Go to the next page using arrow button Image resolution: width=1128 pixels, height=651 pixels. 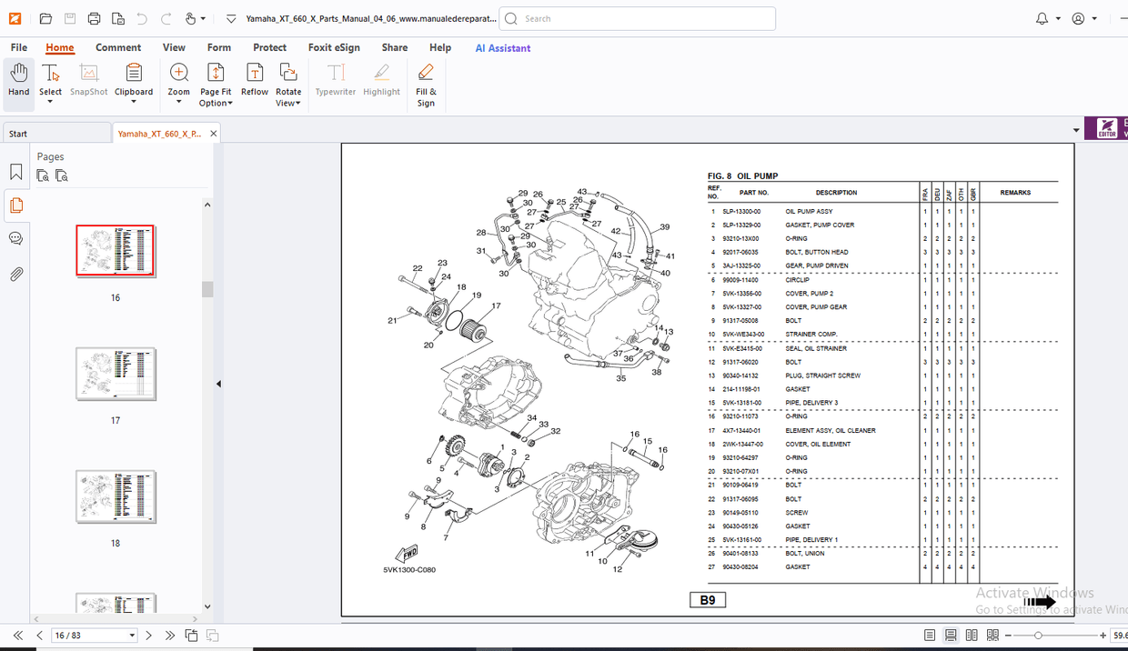tap(149, 636)
